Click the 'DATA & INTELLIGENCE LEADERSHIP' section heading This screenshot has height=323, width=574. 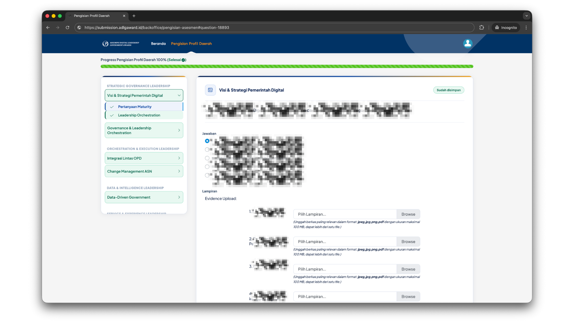pyautogui.click(x=135, y=188)
